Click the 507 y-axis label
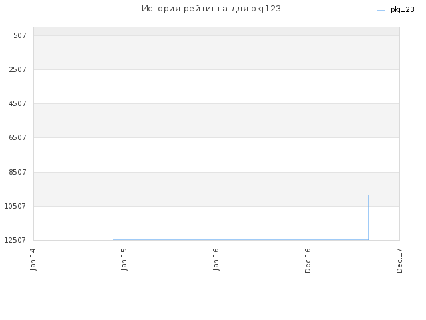Image resolution: width=426 pixels, height=320 pixels. 19,35
